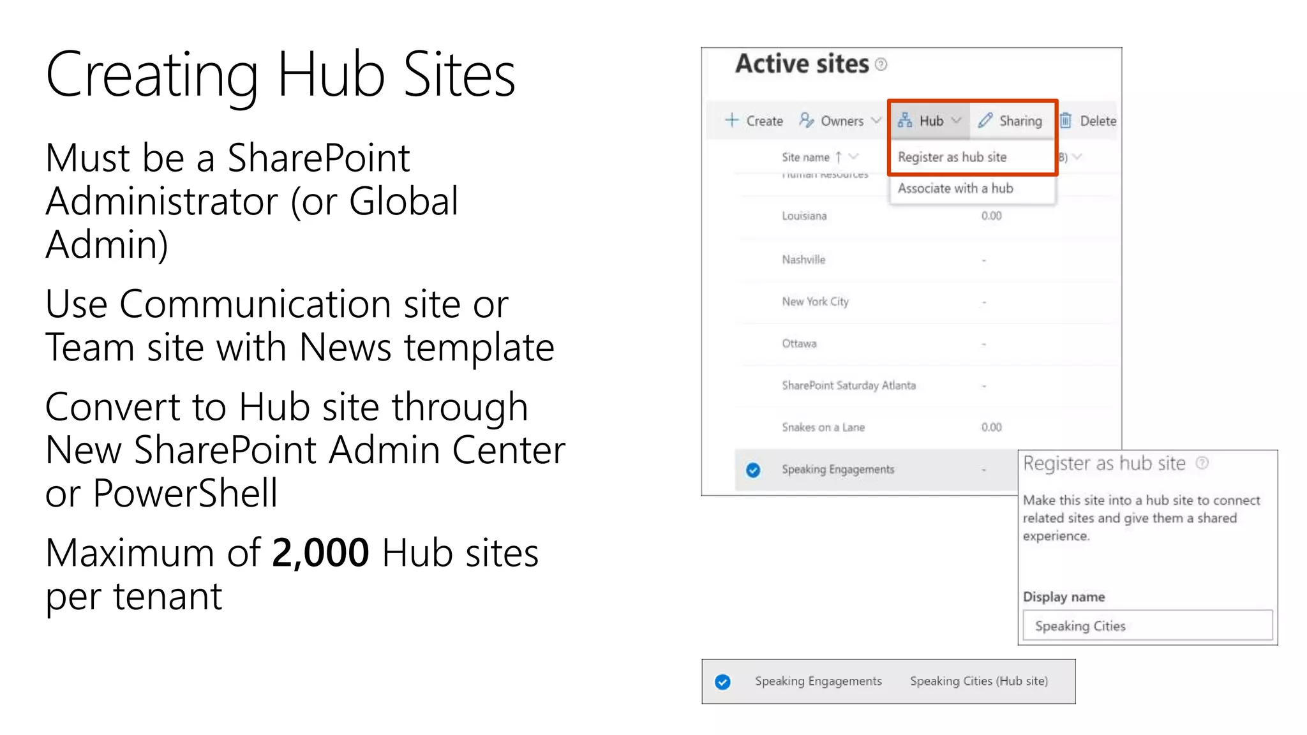Toggle checkmark in the bottom Speaking Engagements strip
Screen dimensions: 1307x735
click(x=722, y=682)
